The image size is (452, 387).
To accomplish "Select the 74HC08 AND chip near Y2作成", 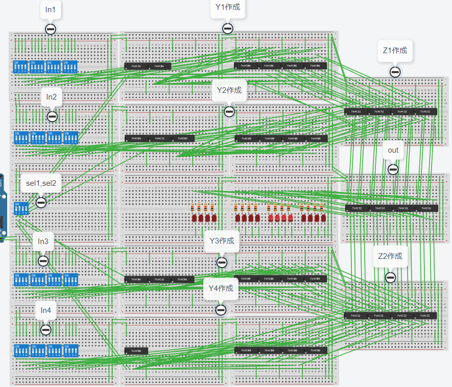I will [248, 138].
